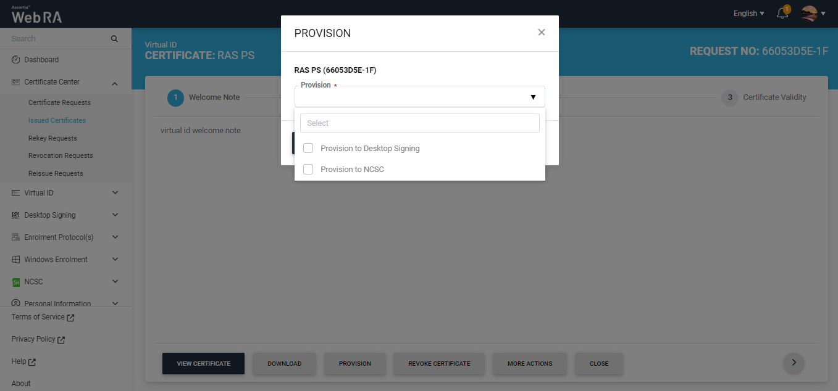Collapse the Provision dropdown arrow
This screenshot has height=391, width=838.
(533, 97)
